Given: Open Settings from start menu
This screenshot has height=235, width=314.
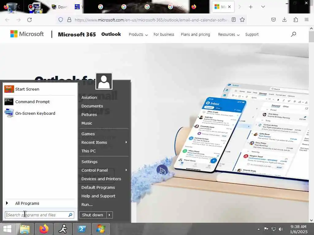Looking at the screenshot, I should [90, 162].
